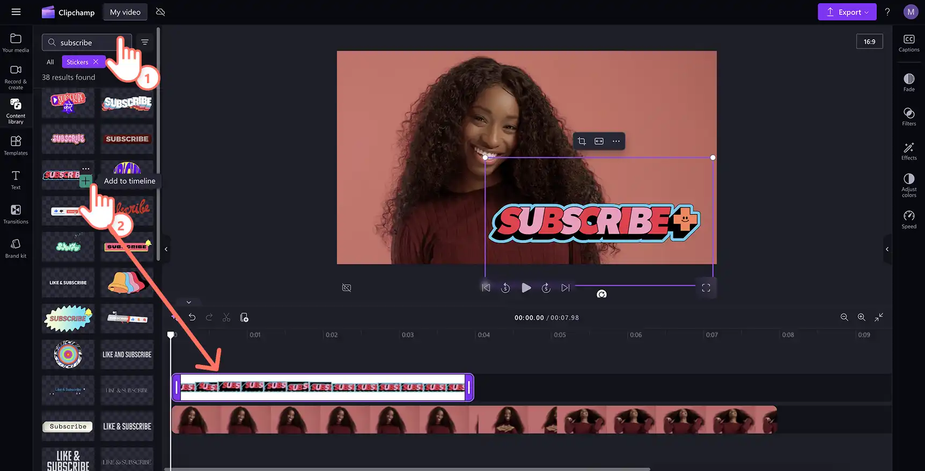Screen dimensions: 925x471
Task: Enter fullscreen preview
Action: (x=706, y=288)
